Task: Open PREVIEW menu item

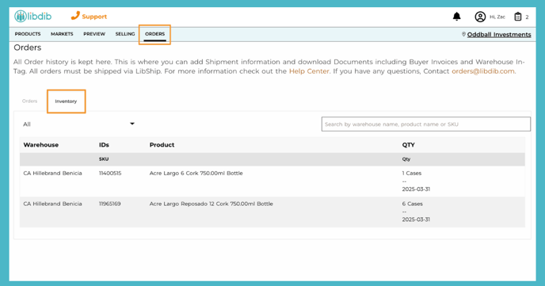Action: pos(94,34)
